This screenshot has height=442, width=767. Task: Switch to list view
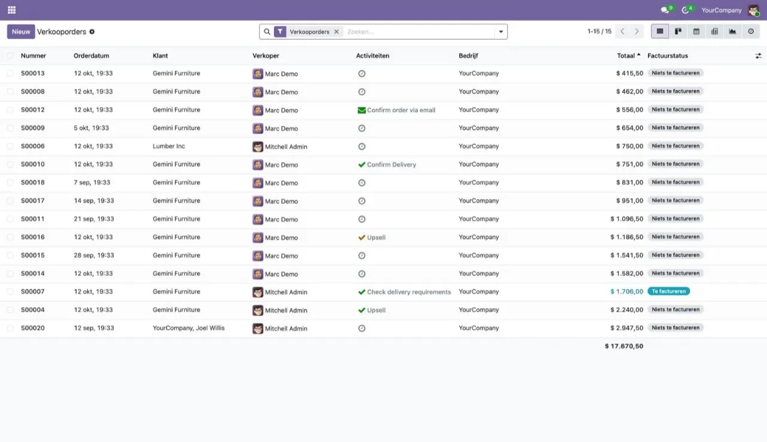click(x=660, y=32)
